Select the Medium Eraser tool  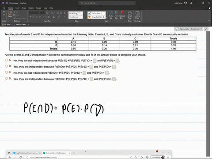pyautogui.click(x=20, y=24)
